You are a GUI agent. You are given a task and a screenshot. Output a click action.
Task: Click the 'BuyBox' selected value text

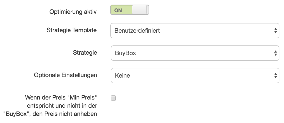125,53
